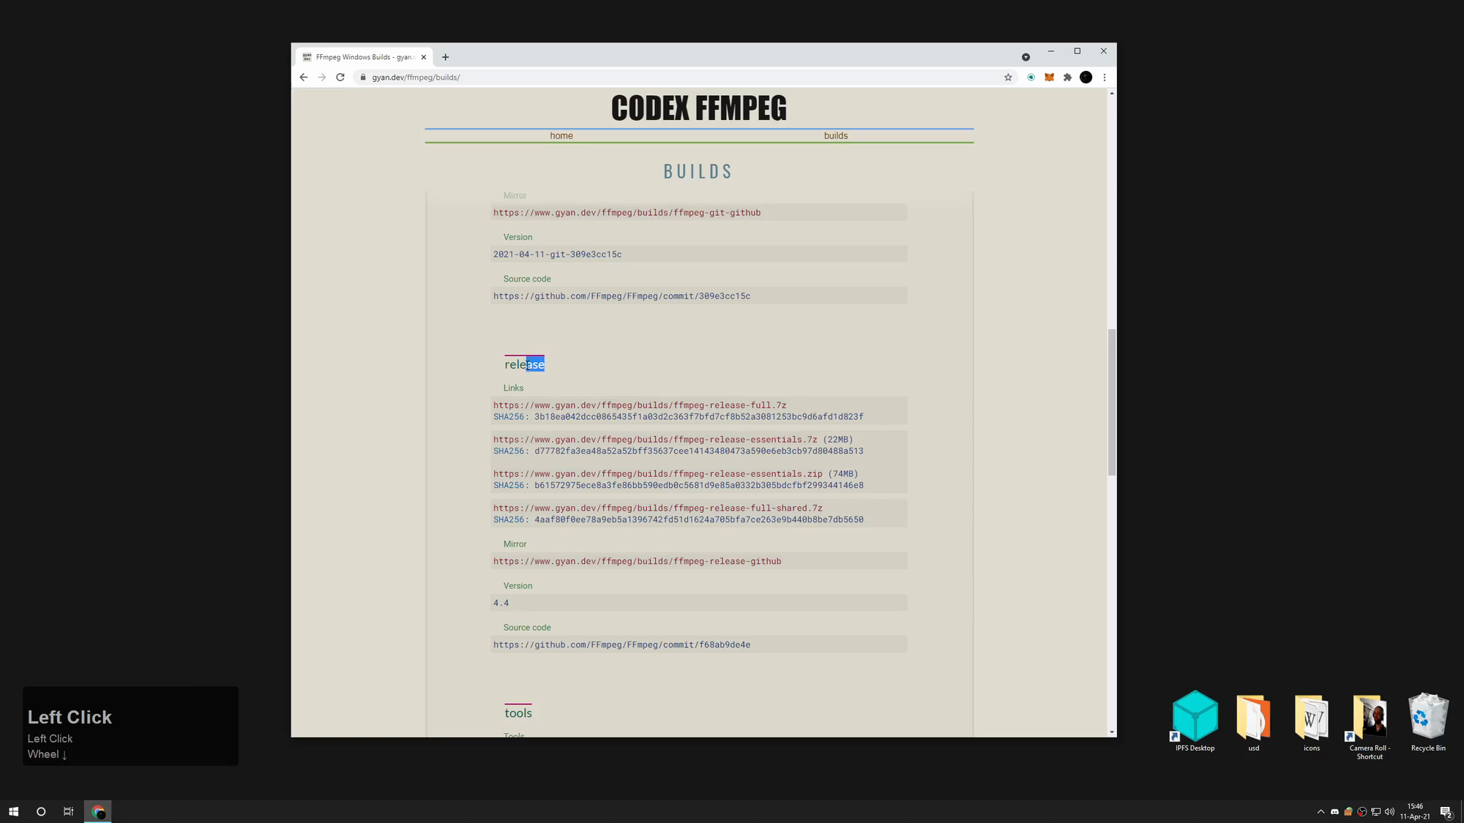Open the tab search dropdown arrow
Viewport: 1464px width, 823px height.
pyautogui.click(x=1026, y=57)
